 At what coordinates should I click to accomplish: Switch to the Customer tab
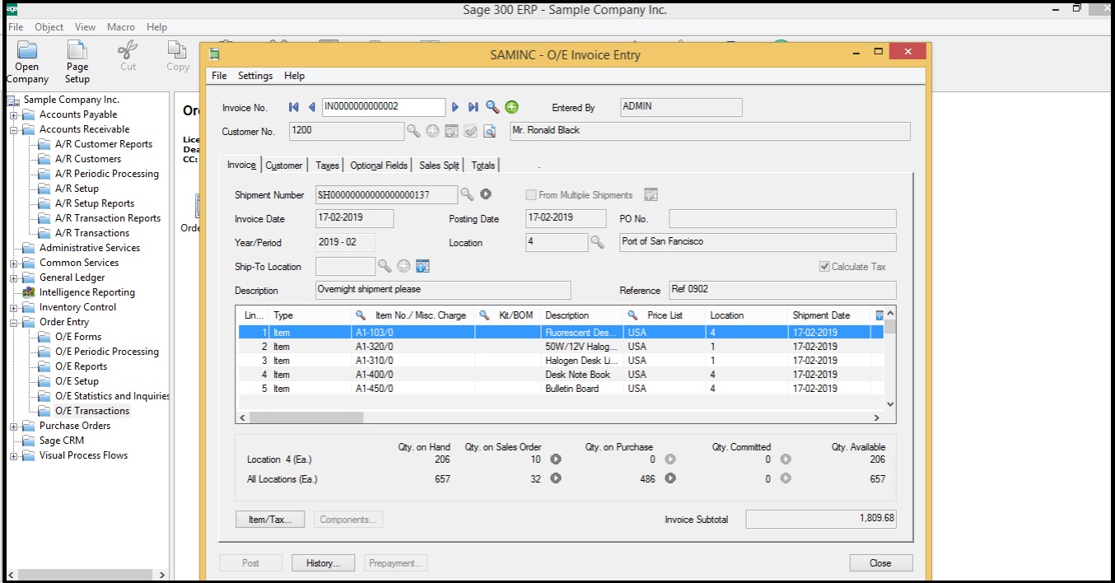pos(284,166)
